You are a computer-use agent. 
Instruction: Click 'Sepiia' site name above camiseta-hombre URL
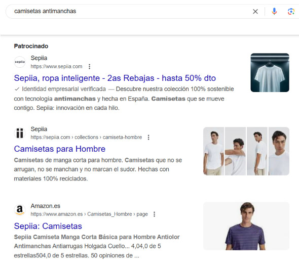point(39,129)
